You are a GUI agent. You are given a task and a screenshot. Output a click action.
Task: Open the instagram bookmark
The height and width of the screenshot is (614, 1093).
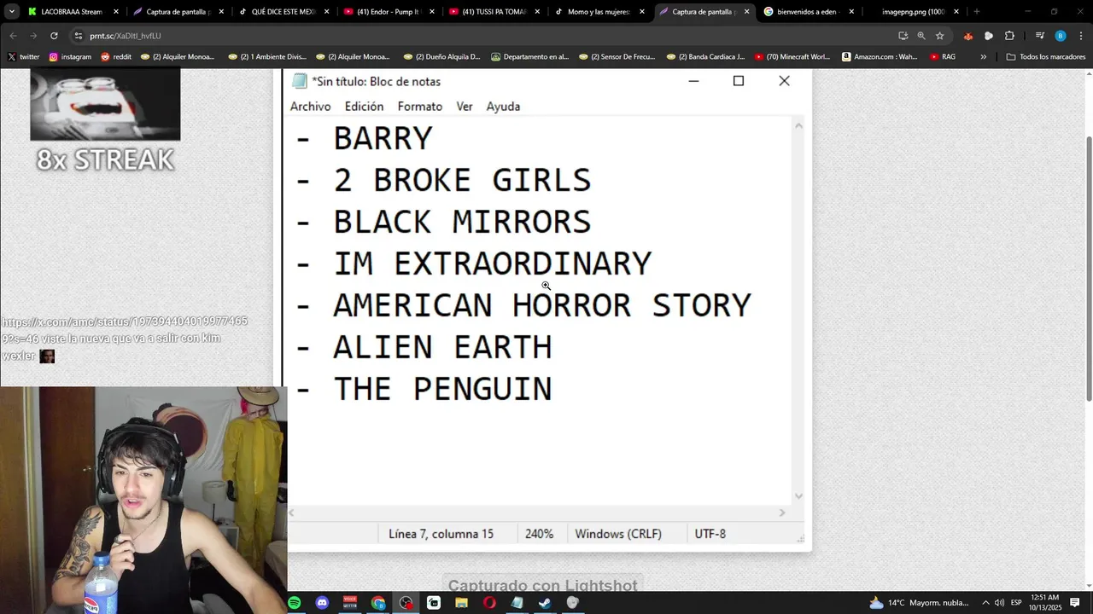click(70, 57)
